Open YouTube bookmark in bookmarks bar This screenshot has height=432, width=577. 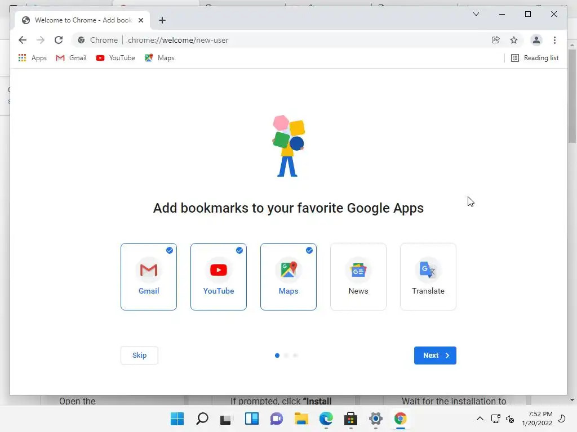[x=115, y=58]
